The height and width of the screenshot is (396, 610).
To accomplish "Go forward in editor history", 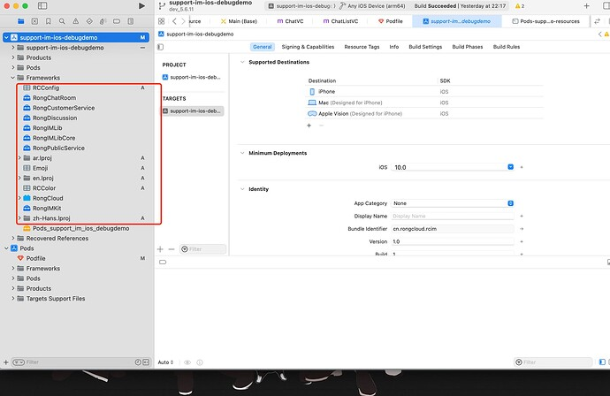I will pos(183,21).
